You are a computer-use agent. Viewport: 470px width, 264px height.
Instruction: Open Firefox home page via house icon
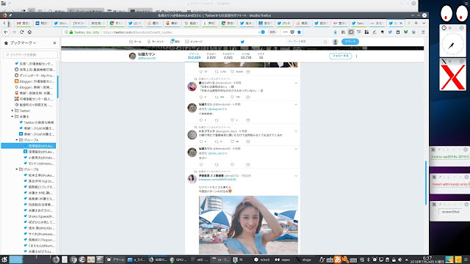click(x=29, y=32)
